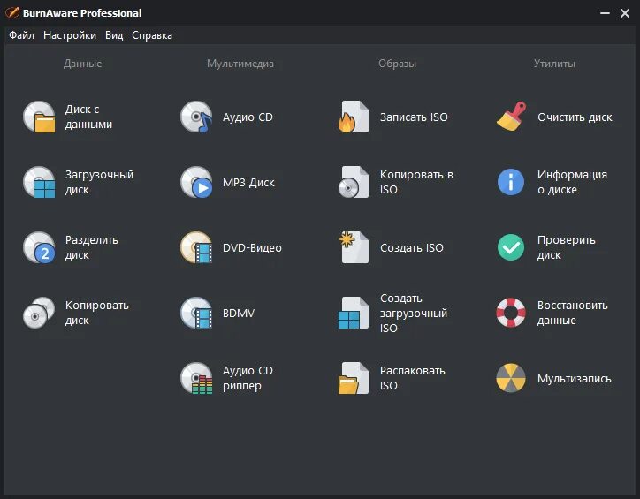Open the MP3 Диск play icon
This screenshot has width=640, height=499.
coord(196,182)
